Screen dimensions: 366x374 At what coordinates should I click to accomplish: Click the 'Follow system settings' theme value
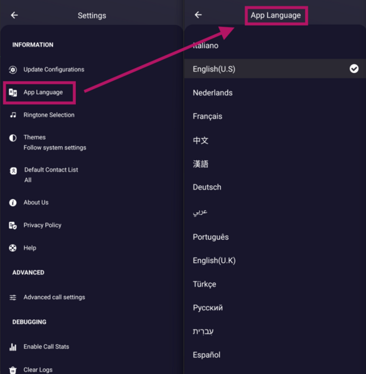pyautogui.click(x=55, y=148)
